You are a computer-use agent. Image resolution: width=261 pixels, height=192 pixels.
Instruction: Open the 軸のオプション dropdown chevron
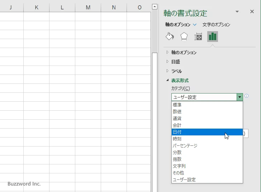195,25
